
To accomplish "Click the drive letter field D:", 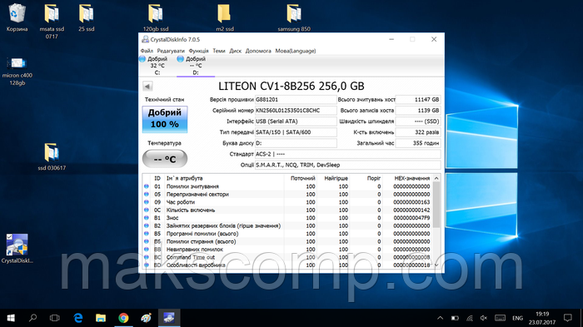I will click(x=296, y=143).
